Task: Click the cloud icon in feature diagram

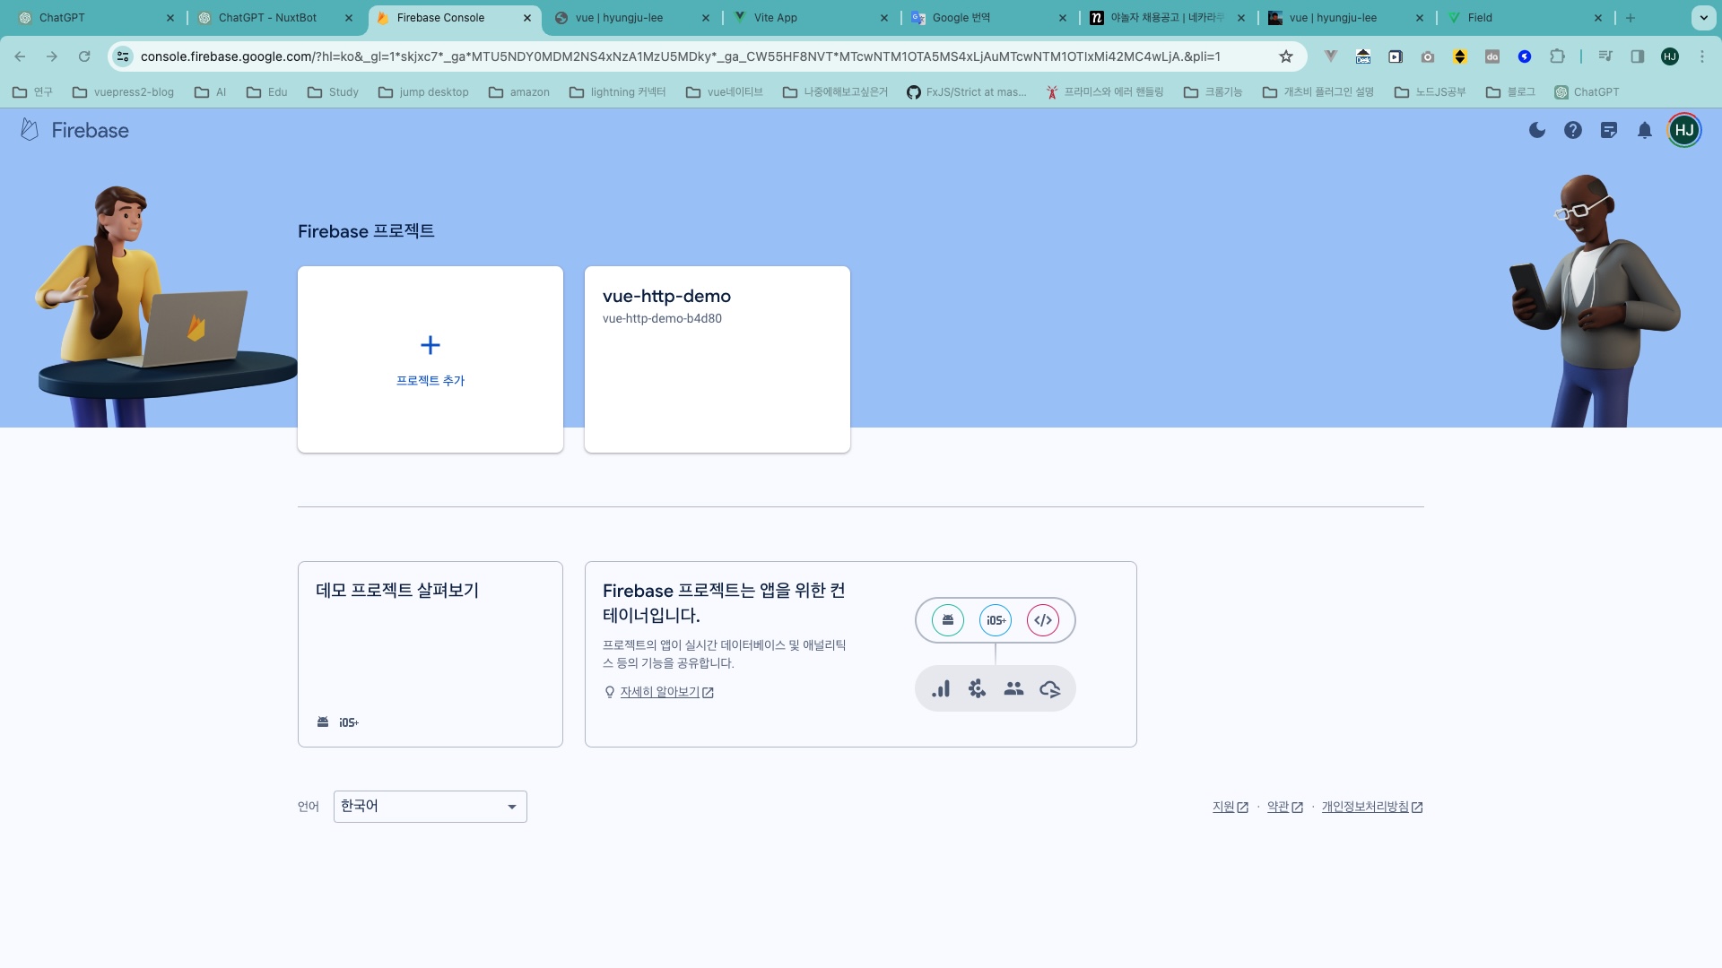Action: (1050, 688)
